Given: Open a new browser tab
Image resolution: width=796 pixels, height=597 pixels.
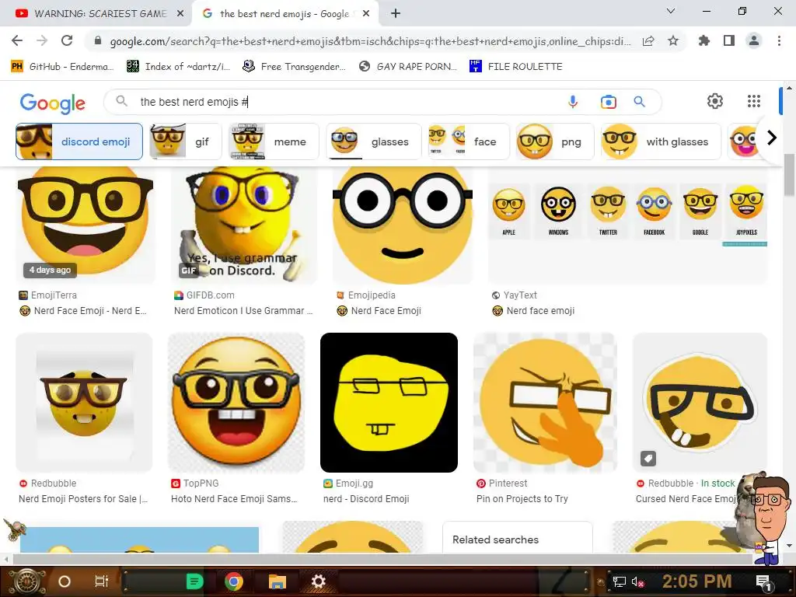Looking at the screenshot, I should coord(396,14).
